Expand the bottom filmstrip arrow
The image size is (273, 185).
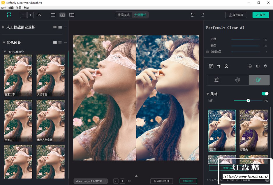pos(136,176)
